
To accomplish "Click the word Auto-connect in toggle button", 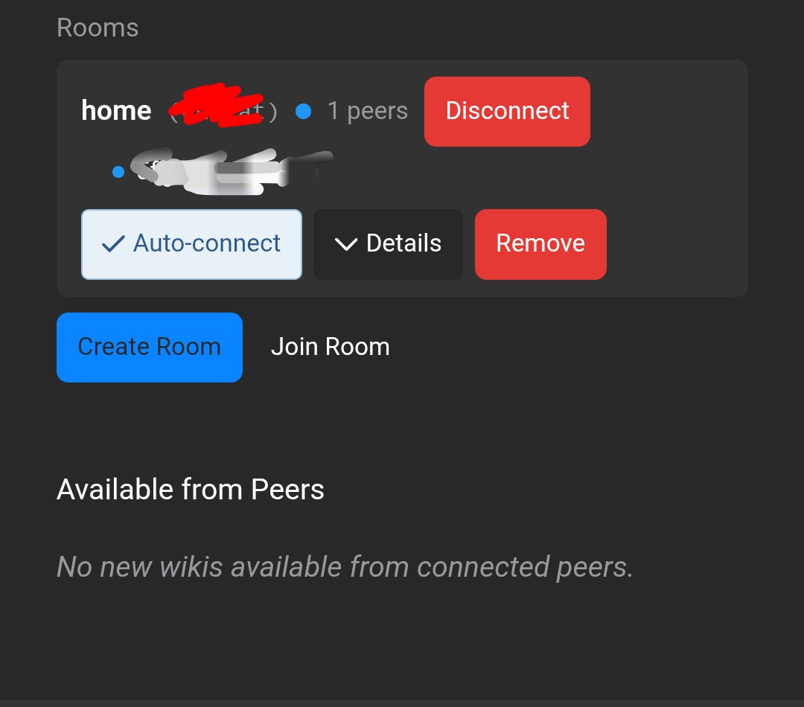I will tap(207, 243).
